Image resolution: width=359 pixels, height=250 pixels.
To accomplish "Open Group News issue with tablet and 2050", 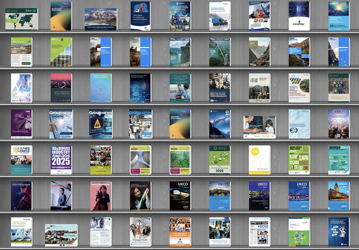I will (141, 124).
